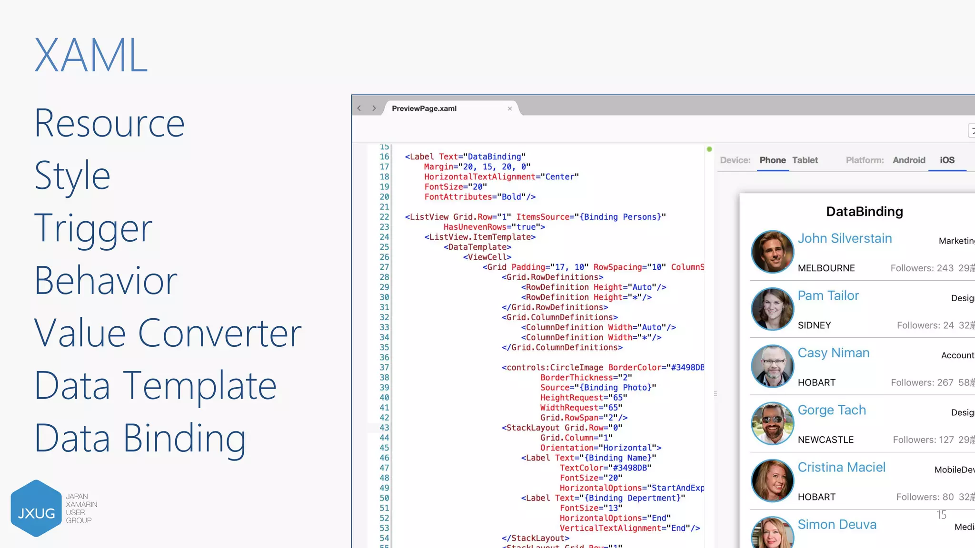Switch preview platform to Android

[909, 160]
